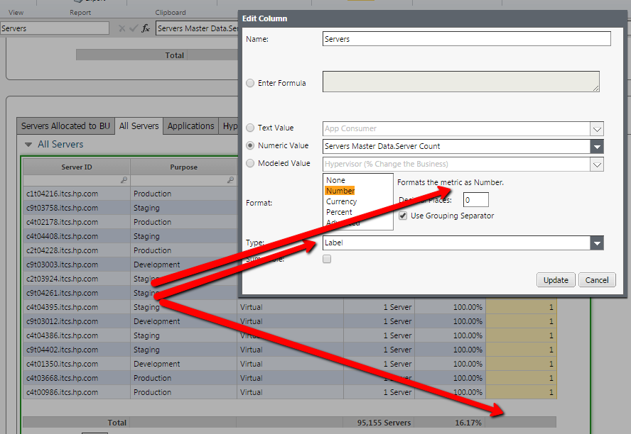
Task: Click the Servers name box field
Action: (54, 28)
